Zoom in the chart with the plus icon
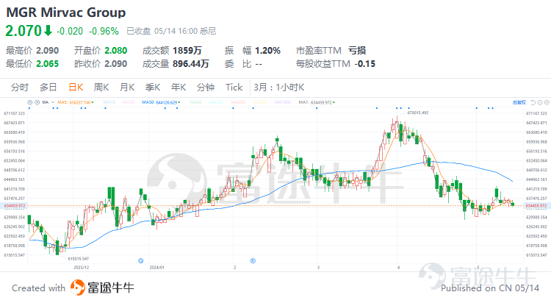This screenshot has height=303, width=551. point(547,102)
